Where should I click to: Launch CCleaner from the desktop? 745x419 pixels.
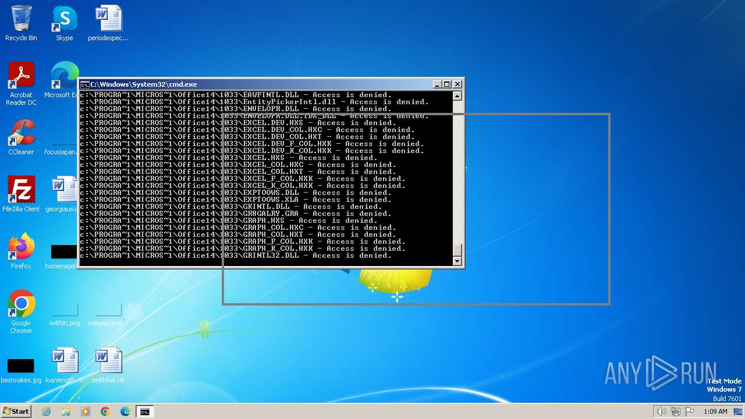pos(21,137)
